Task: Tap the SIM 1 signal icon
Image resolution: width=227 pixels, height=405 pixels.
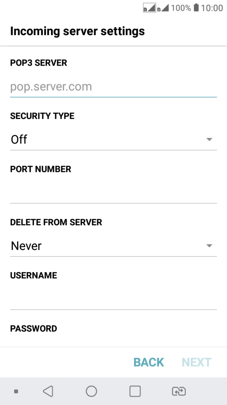Action: 149,8
